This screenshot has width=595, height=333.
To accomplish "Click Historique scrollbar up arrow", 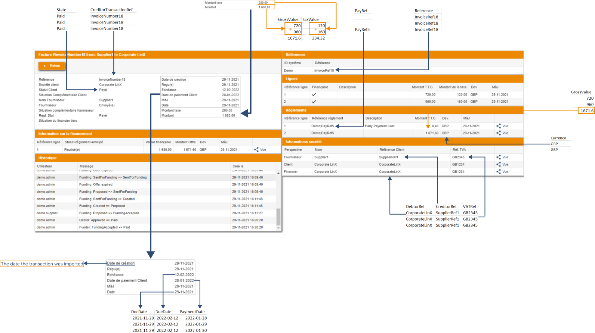I will pyautogui.click(x=278, y=173).
